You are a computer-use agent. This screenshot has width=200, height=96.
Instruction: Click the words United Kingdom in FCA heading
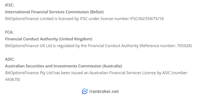tap(76, 39)
